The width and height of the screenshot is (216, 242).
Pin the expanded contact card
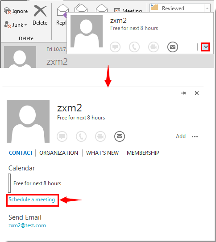click(x=183, y=93)
